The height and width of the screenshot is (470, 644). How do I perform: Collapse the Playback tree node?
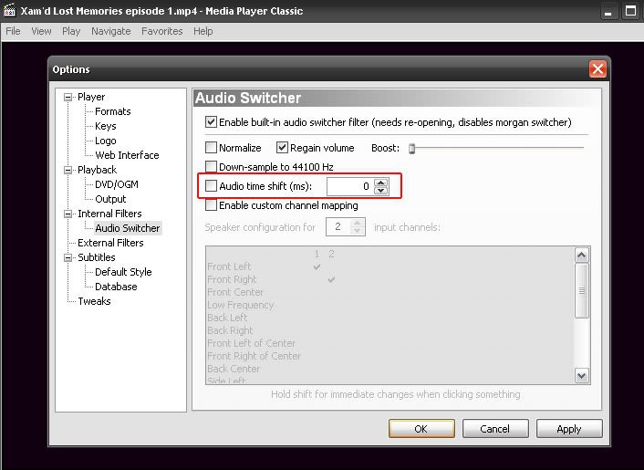pos(68,170)
